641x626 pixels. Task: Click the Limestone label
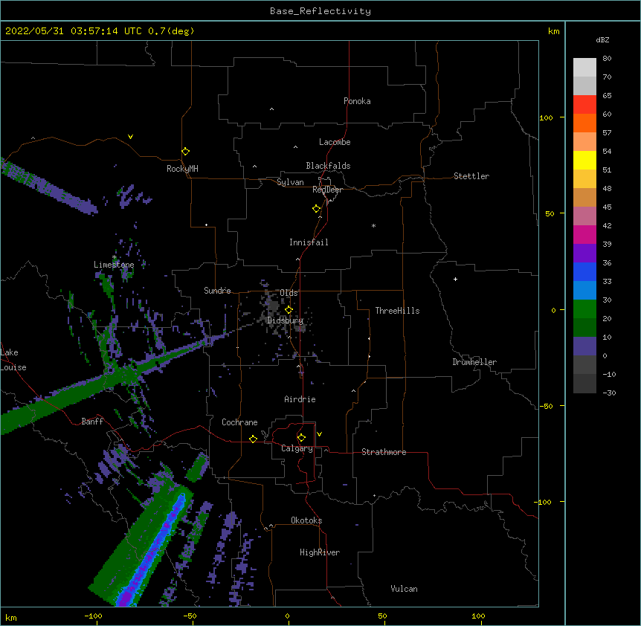(x=114, y=265)
